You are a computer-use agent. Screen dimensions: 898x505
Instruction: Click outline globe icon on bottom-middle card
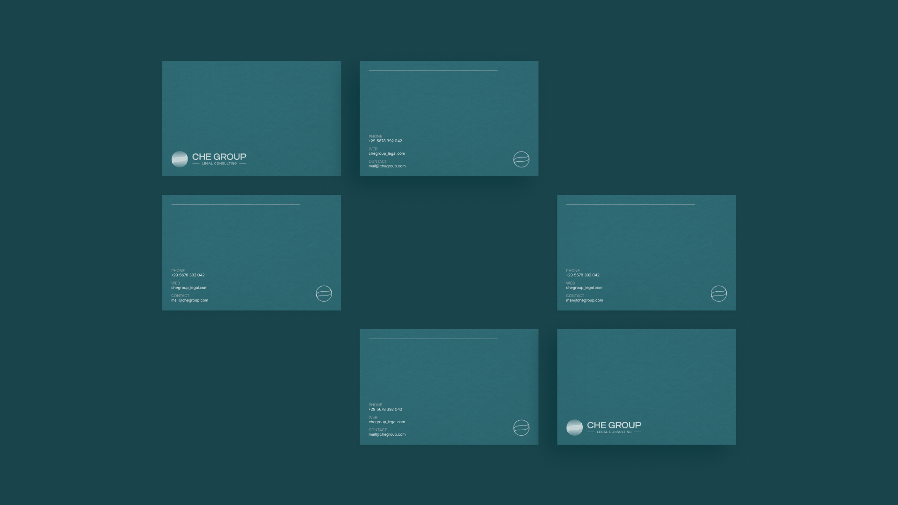point(521,428)
